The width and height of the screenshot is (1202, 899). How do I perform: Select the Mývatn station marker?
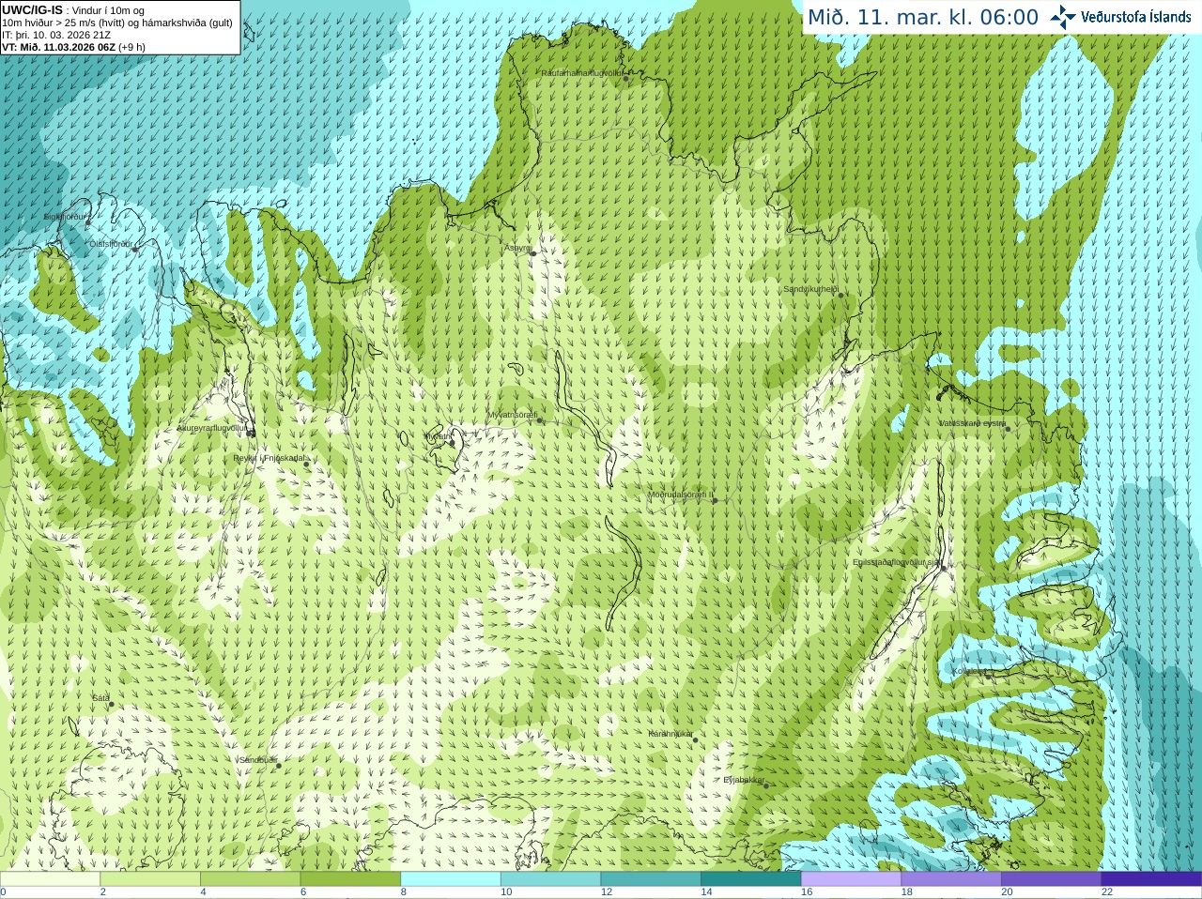point(455,442)
